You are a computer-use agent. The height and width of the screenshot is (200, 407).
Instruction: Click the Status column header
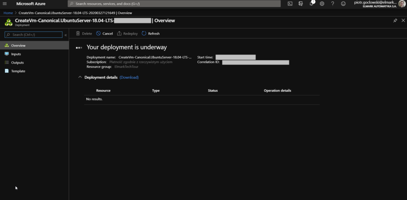(x=213, y=91)
